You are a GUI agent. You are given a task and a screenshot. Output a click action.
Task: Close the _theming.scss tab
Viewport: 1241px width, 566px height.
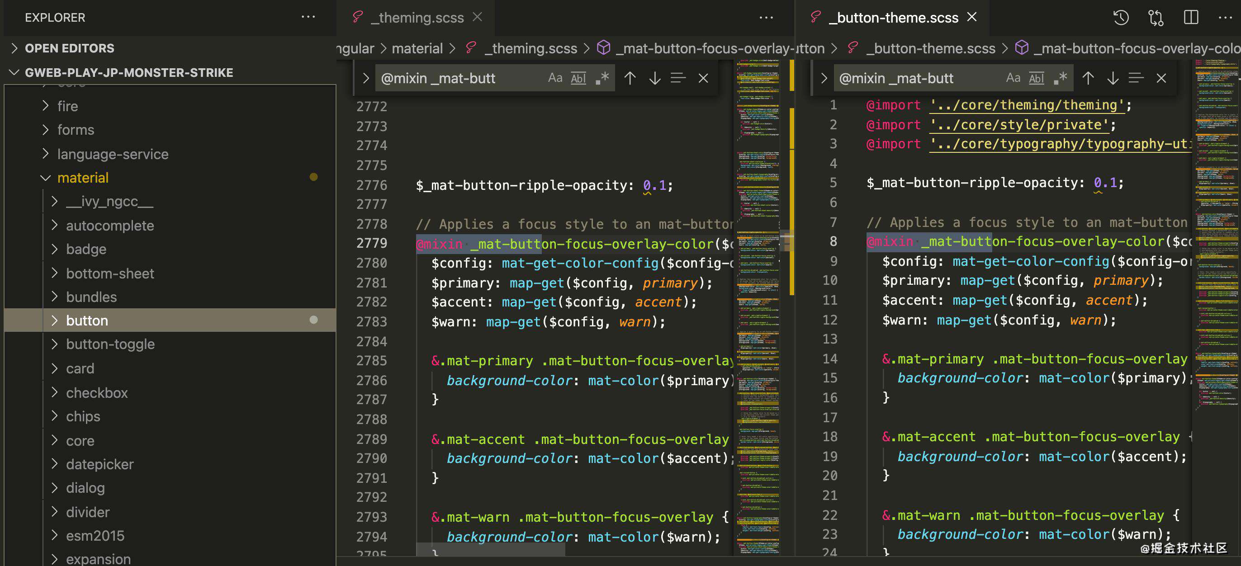(x=478, y=17)
